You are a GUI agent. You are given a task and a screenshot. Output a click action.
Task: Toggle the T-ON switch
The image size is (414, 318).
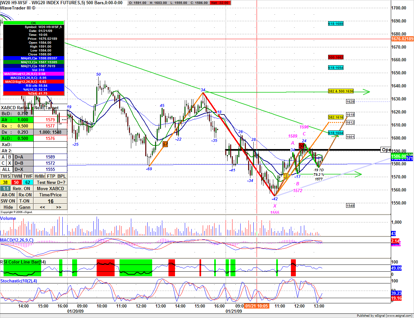[24, 201]
